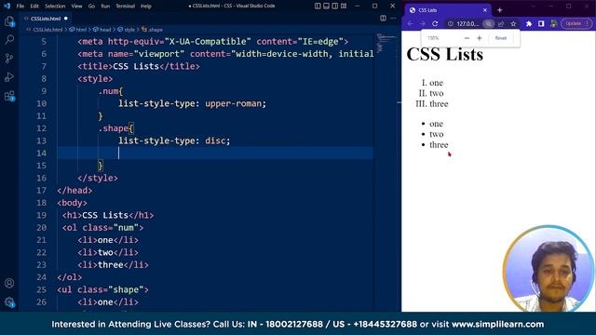The height and width of the screenshot is (335, 596).
Task: Open the Run menu
Action: point(105,7)
